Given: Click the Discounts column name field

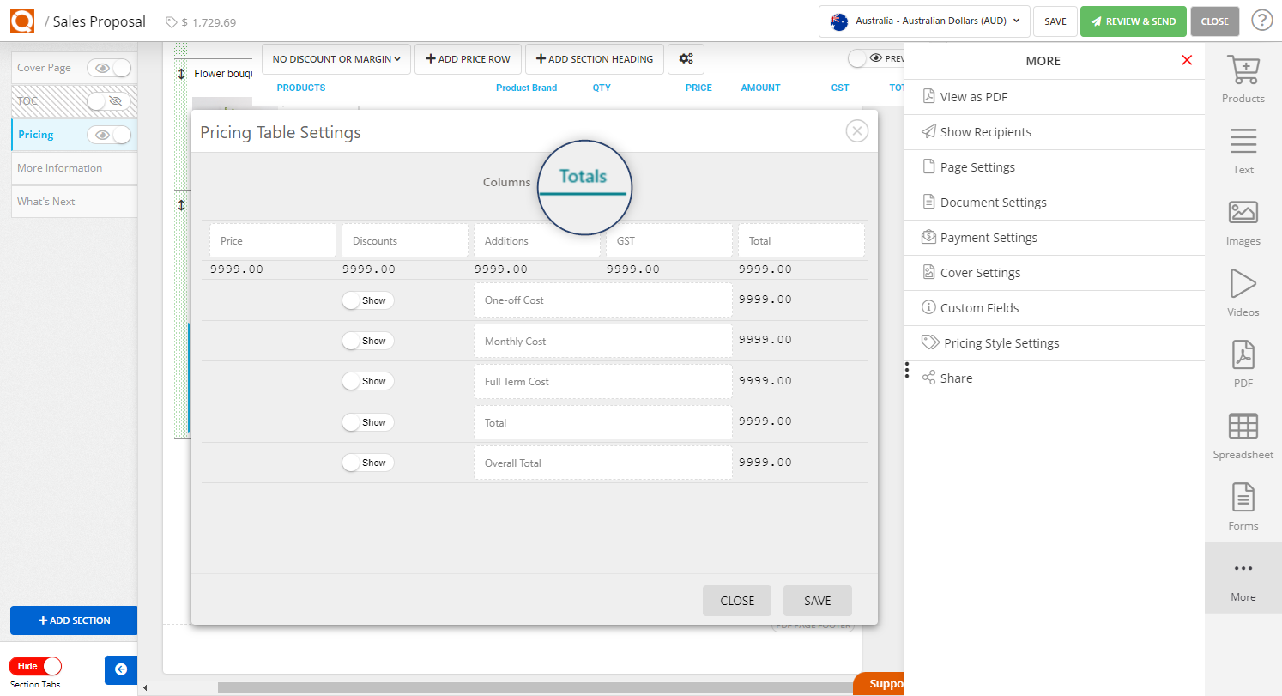Looking at the screenshot, I should (404, 240).
